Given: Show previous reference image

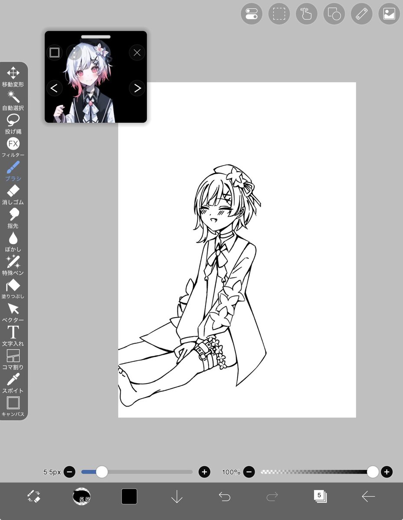Looking at the screenshot, I should click(54, 88).
